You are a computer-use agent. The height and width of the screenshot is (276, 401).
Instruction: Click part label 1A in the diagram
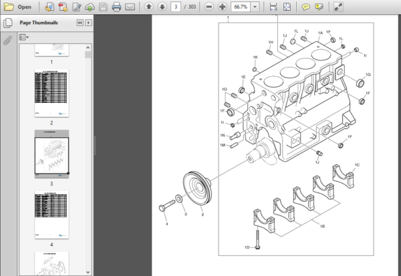click(320, 33)
